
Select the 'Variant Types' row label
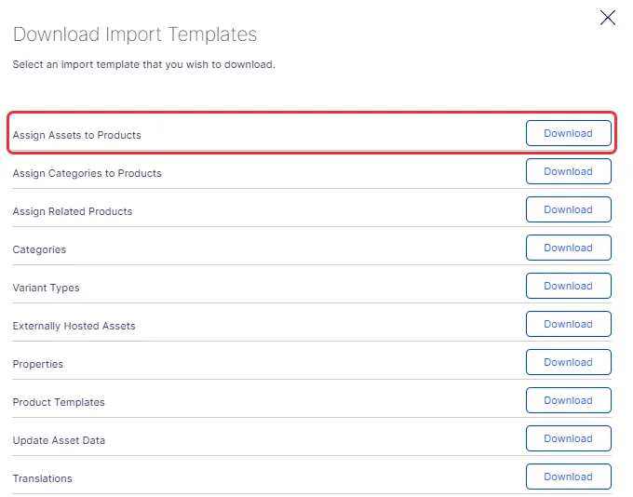46,288
